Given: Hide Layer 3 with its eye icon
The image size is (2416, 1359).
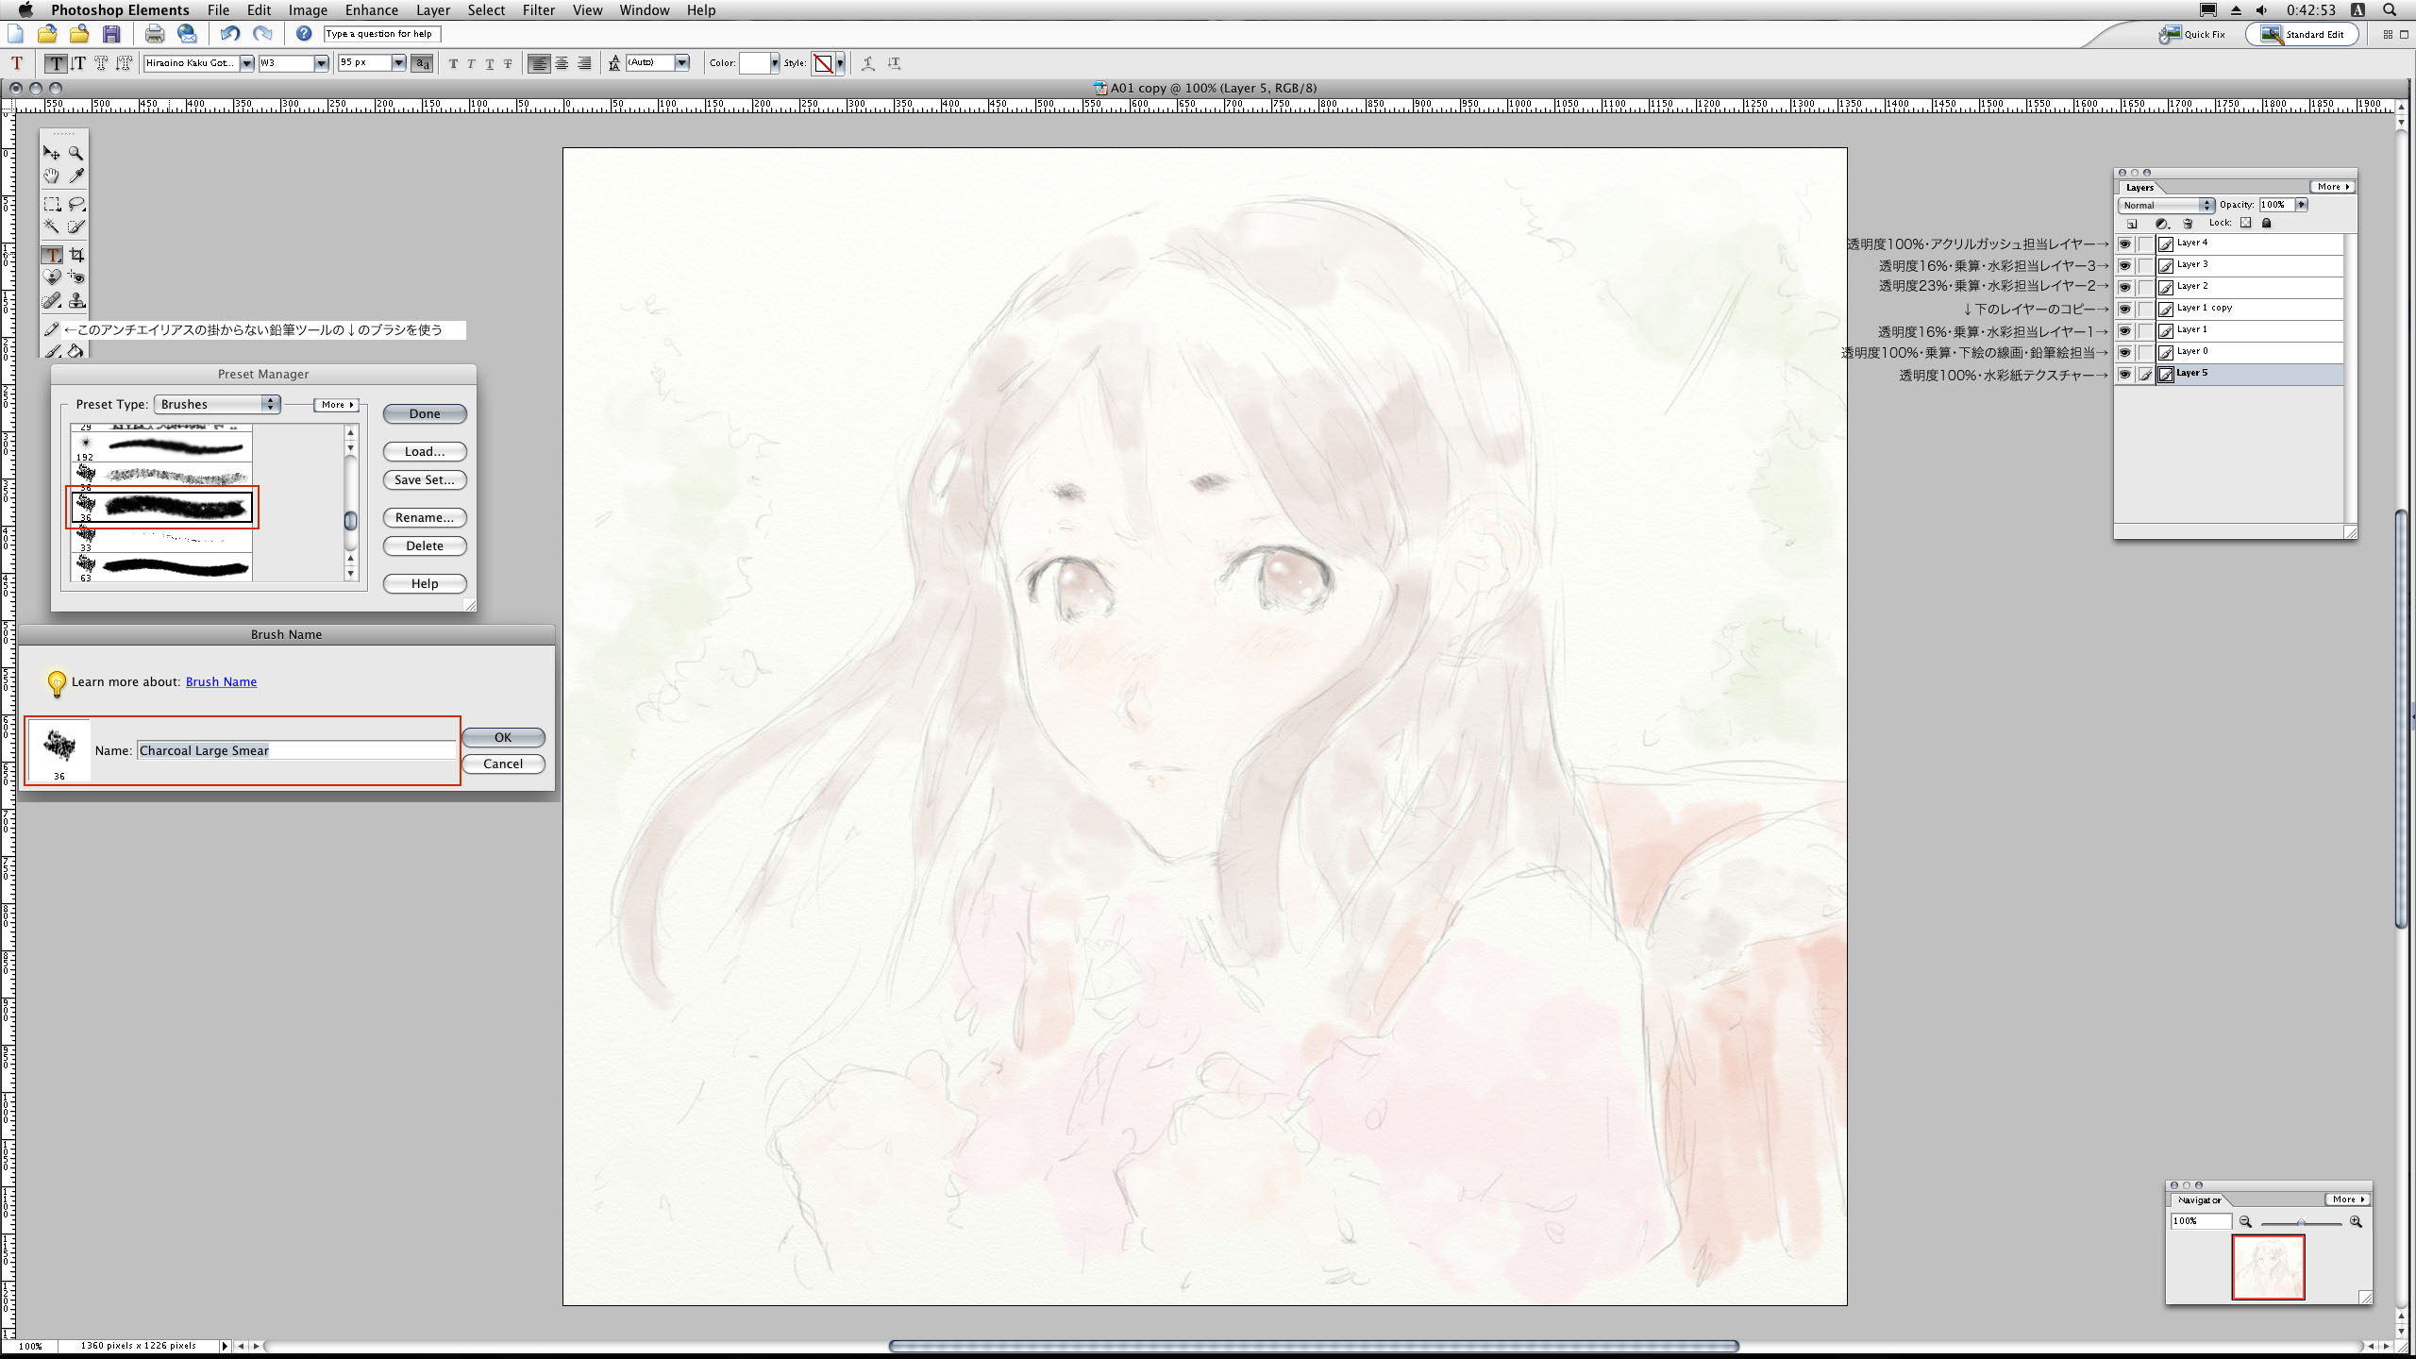Looking at the screenshot, I should coord(2124,265).
